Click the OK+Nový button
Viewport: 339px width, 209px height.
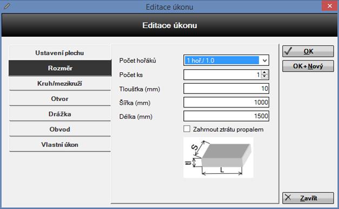308,66
